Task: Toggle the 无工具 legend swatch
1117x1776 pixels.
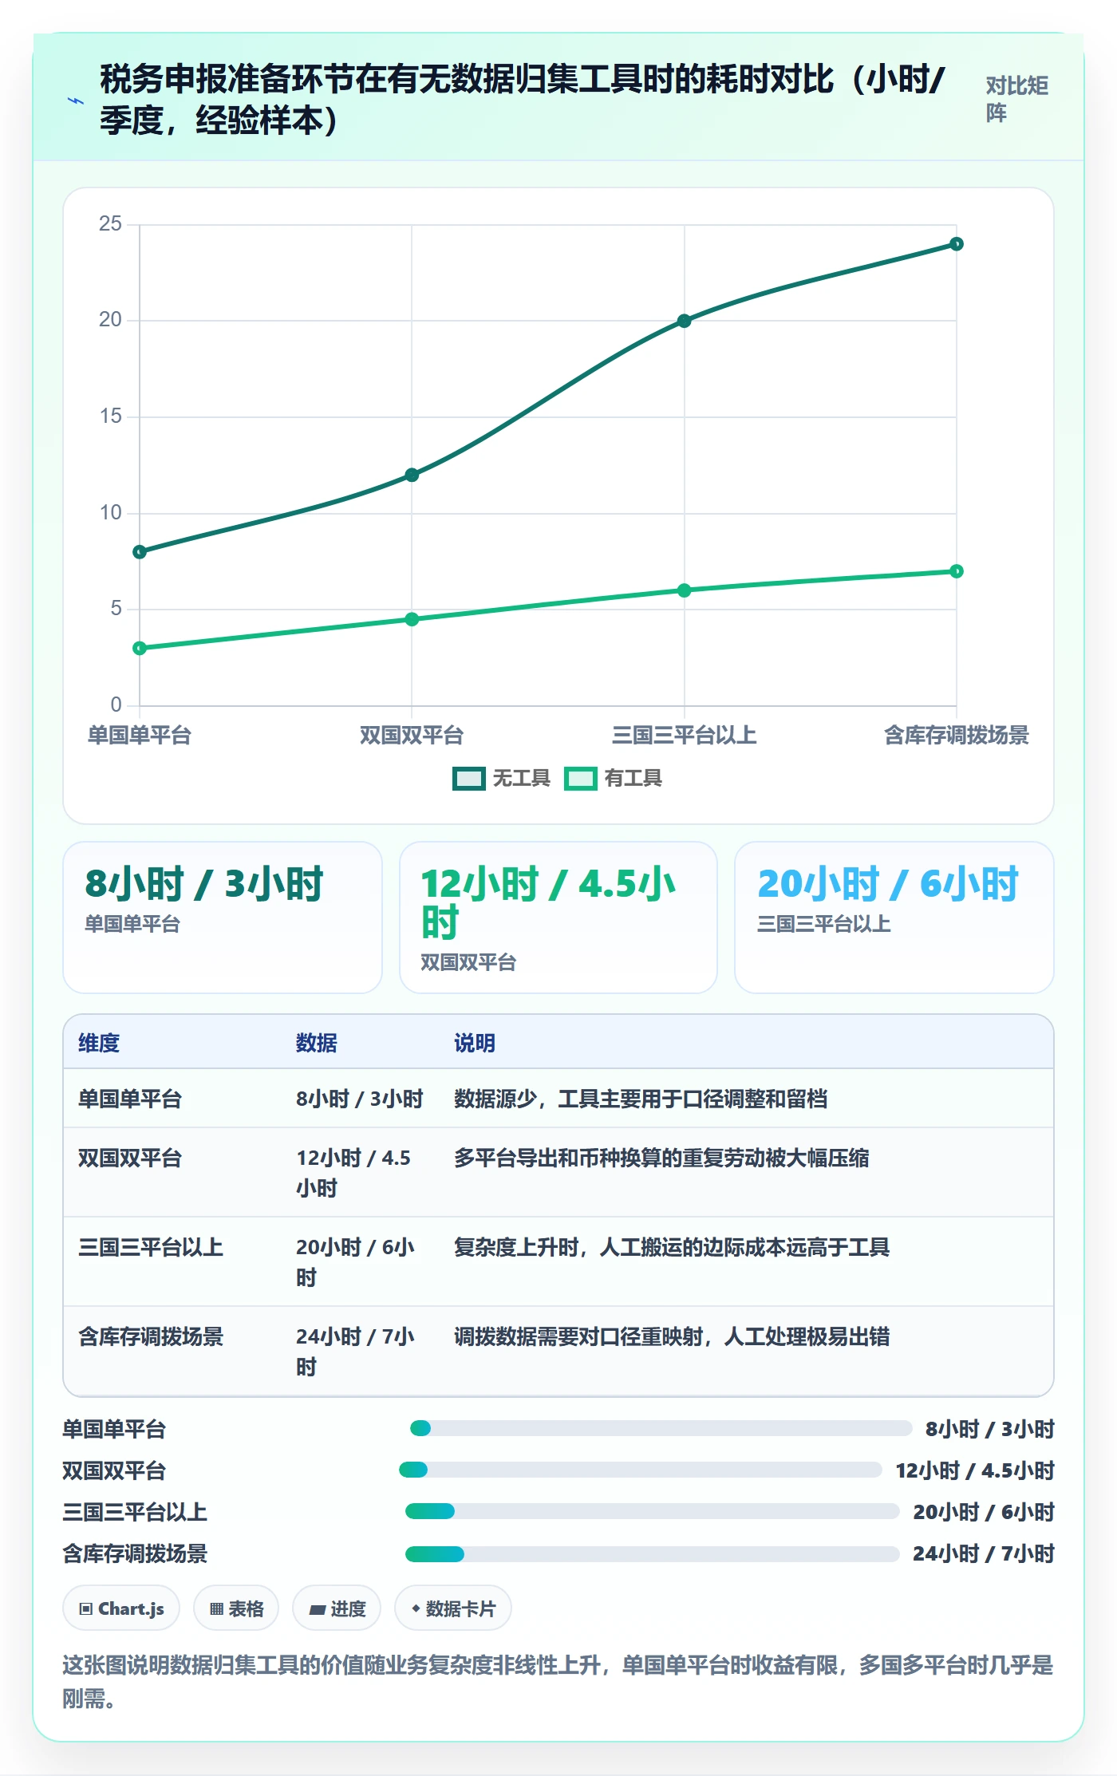Action: (468, 778)
